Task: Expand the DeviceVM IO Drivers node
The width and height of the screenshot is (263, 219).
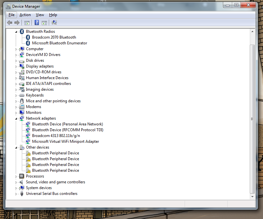Action: coord(16,55)
